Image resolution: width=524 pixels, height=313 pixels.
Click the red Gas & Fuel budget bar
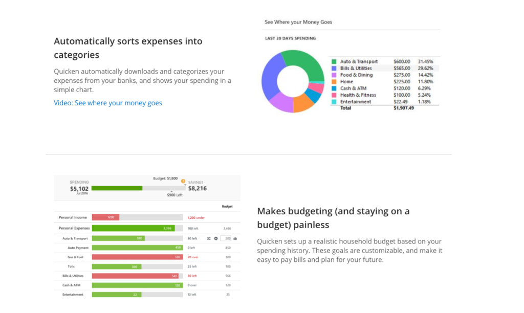pyautogui.click(x=138, y=257)
